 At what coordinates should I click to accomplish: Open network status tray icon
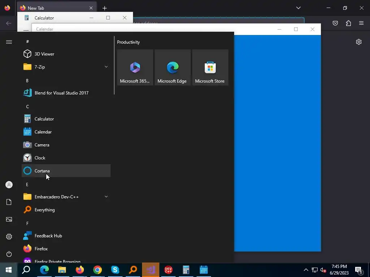tap(315, 270)
